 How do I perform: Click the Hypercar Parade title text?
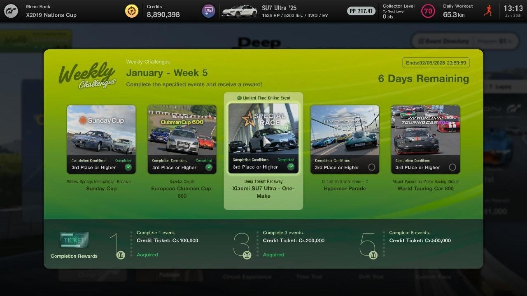click(345, 189)
